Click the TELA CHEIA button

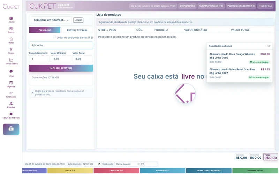point(265,6)
